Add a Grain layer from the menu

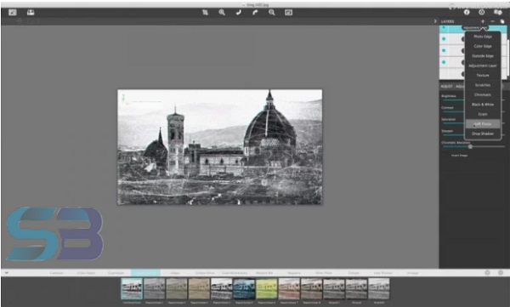tap(483, 114)
